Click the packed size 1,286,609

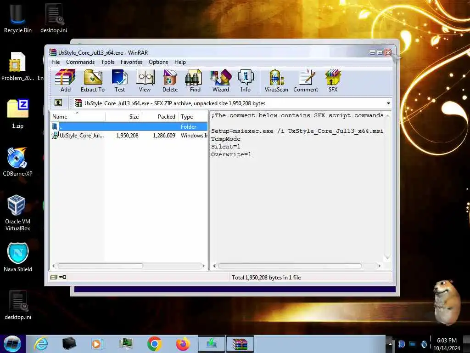164,136
